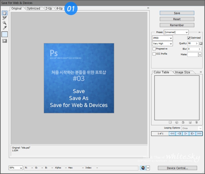Open the Looping Options dropdown
This screenshot has height=174, width=205.
[x=192, y=128]
